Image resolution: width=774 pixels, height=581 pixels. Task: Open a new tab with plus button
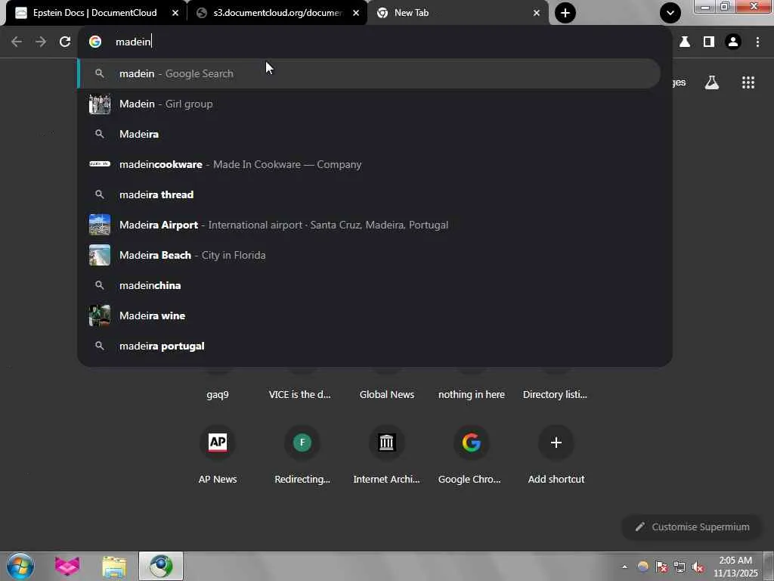pos(565,13)
